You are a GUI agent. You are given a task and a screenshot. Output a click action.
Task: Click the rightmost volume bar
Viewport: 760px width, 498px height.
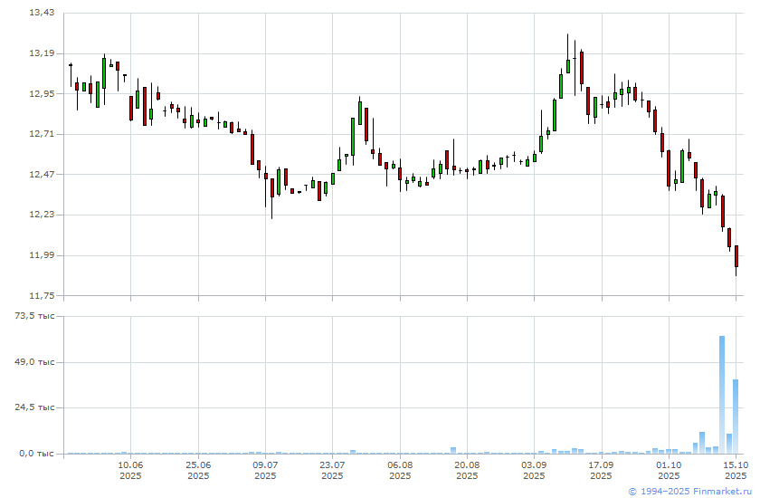coord(736,417)
